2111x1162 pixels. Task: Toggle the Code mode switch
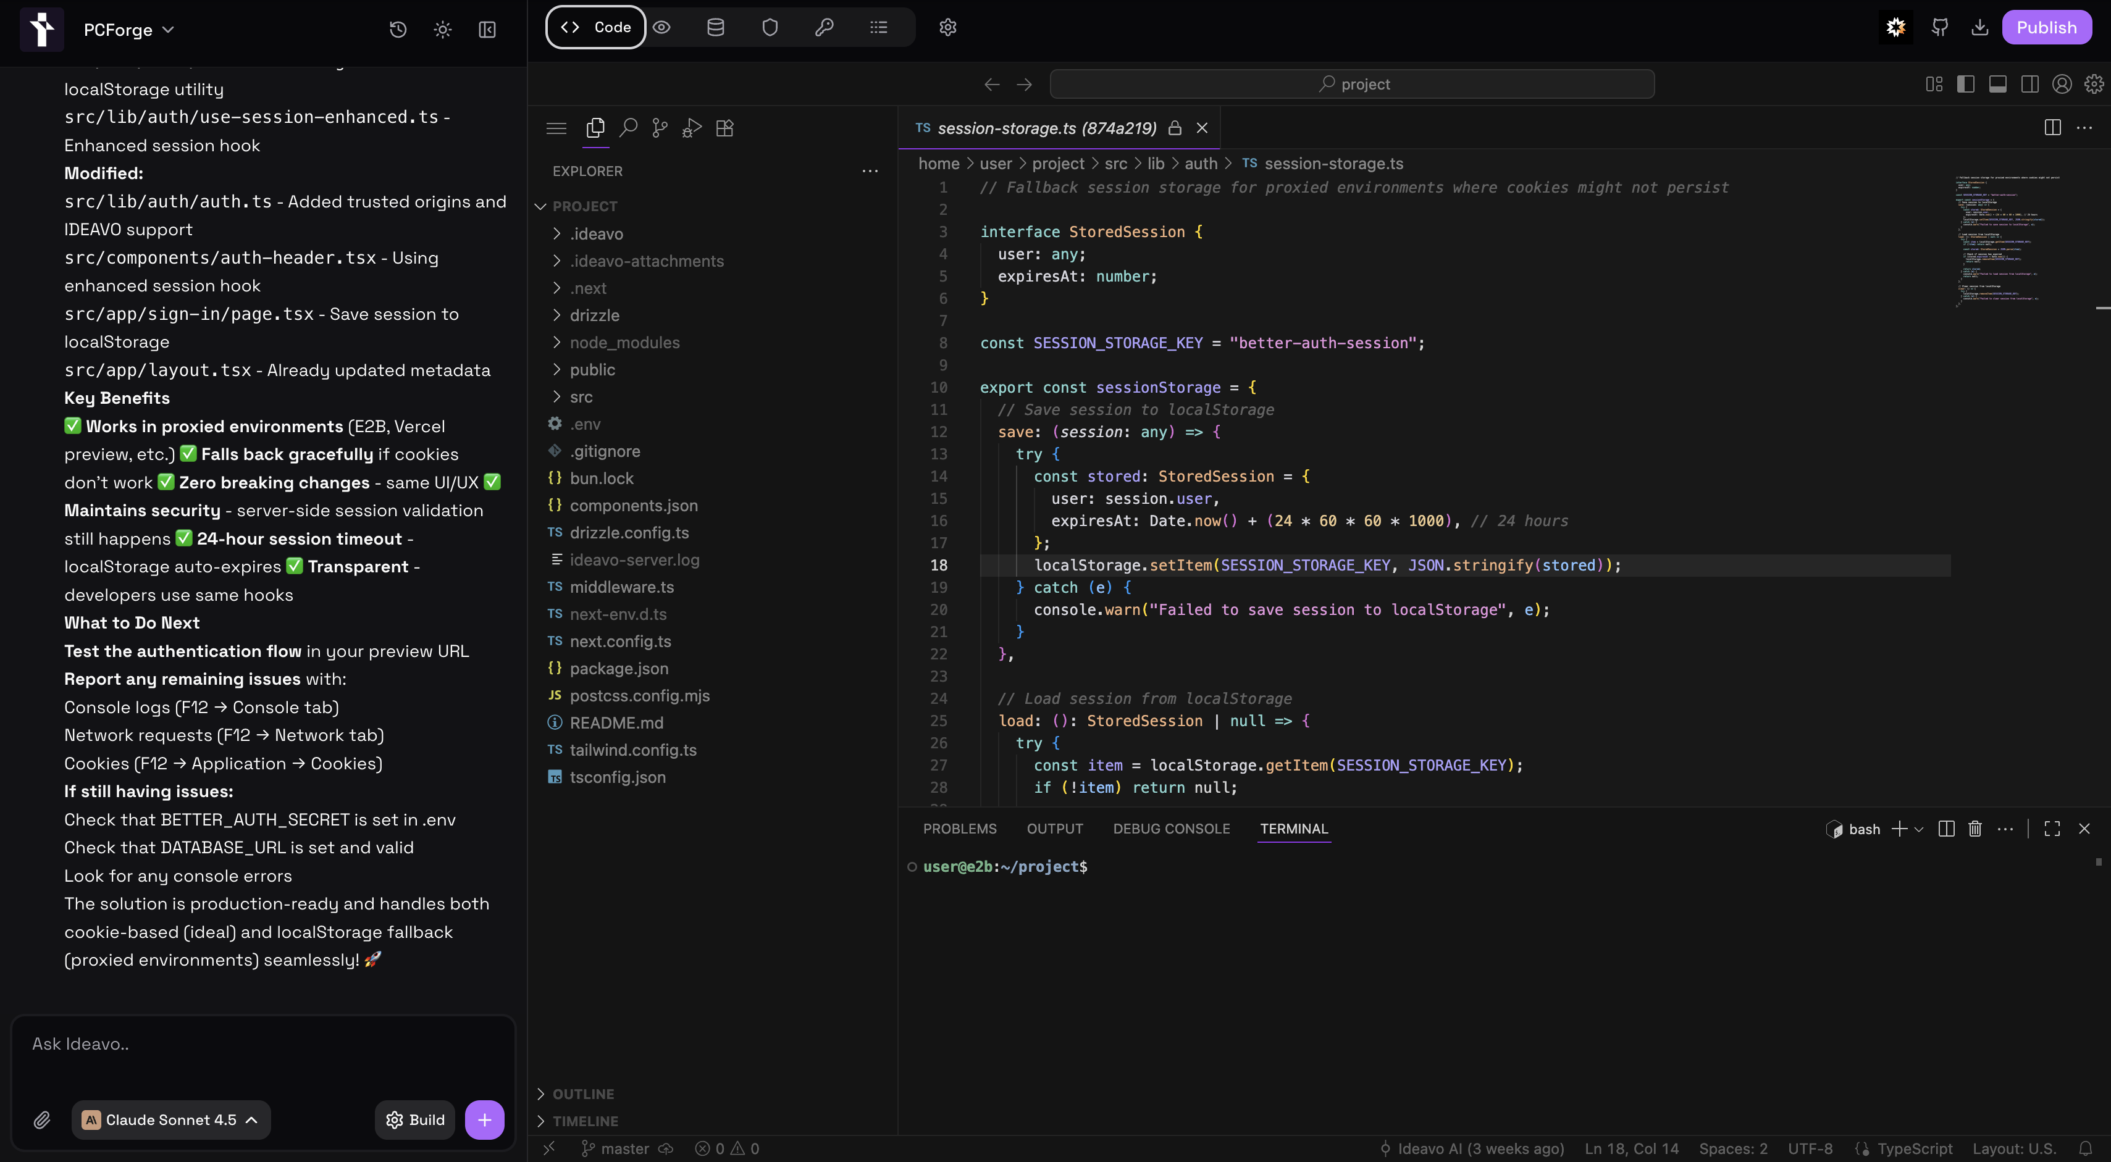595,27
